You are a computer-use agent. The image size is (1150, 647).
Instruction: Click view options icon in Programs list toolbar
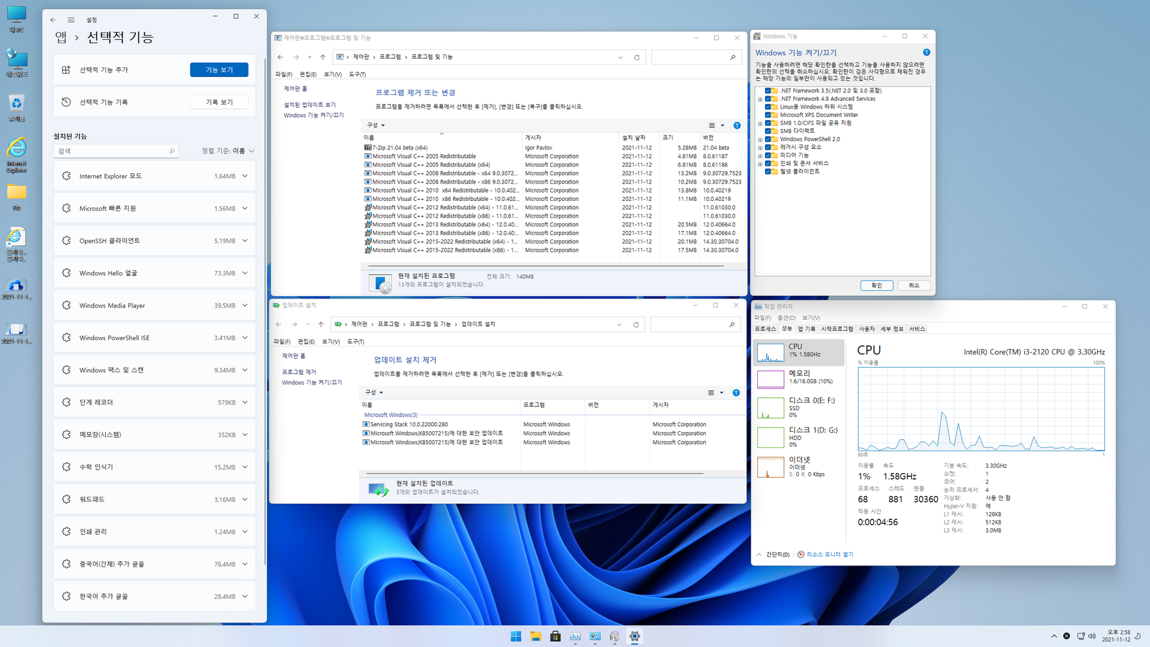point(712,125)
